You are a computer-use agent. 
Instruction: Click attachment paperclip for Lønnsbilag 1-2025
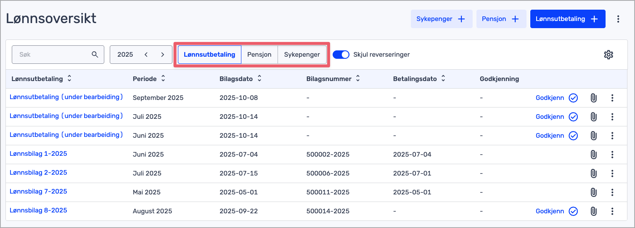(593, 155)
